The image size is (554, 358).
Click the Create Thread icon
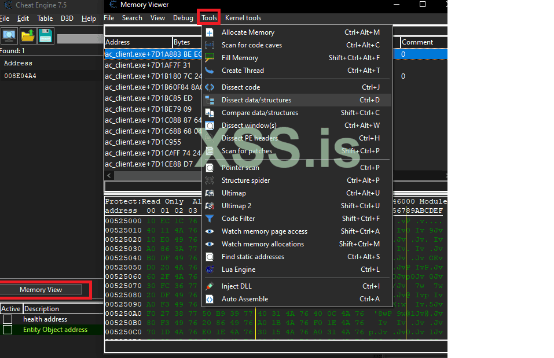click(x=210, y=71)
